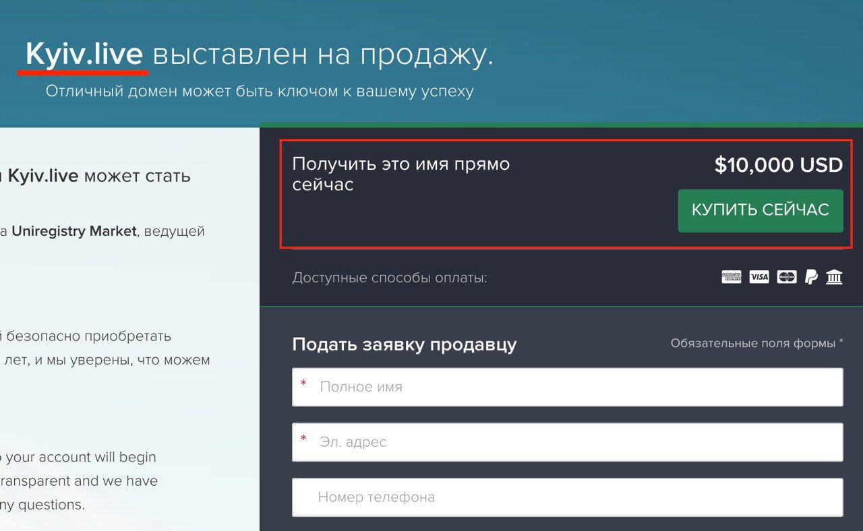
Task: Click the Доступные способы оплаты label
Action: click(x=390, y=278)
